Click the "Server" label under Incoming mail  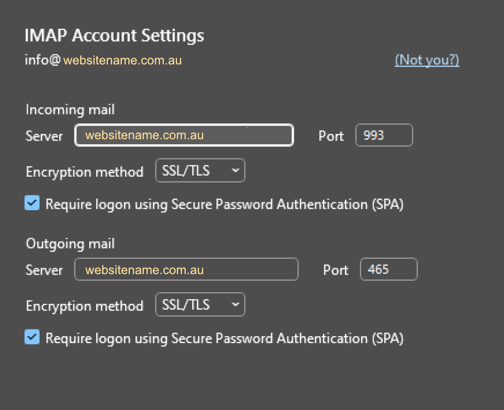pyautogui.click(x=44, y=136)
